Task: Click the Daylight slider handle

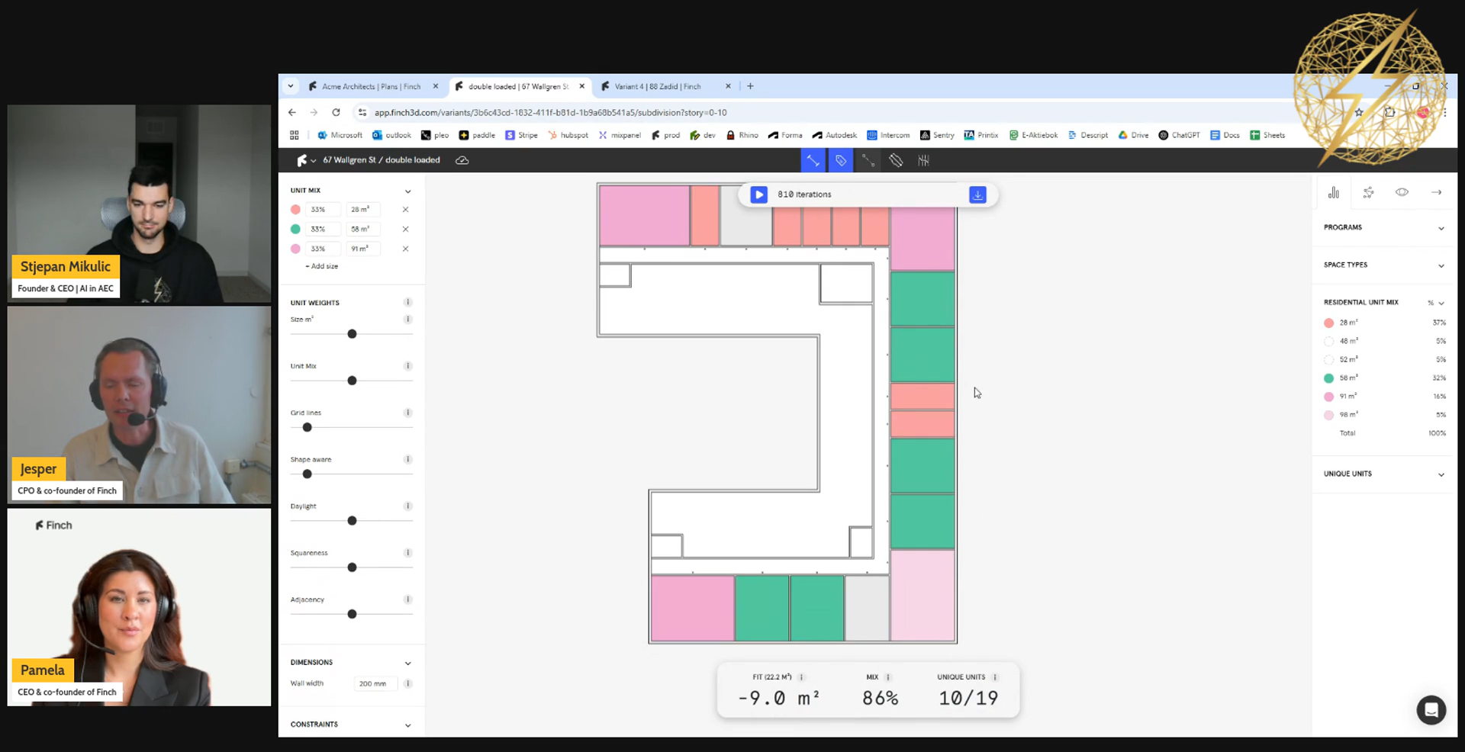Action: (x=352, y=521)
